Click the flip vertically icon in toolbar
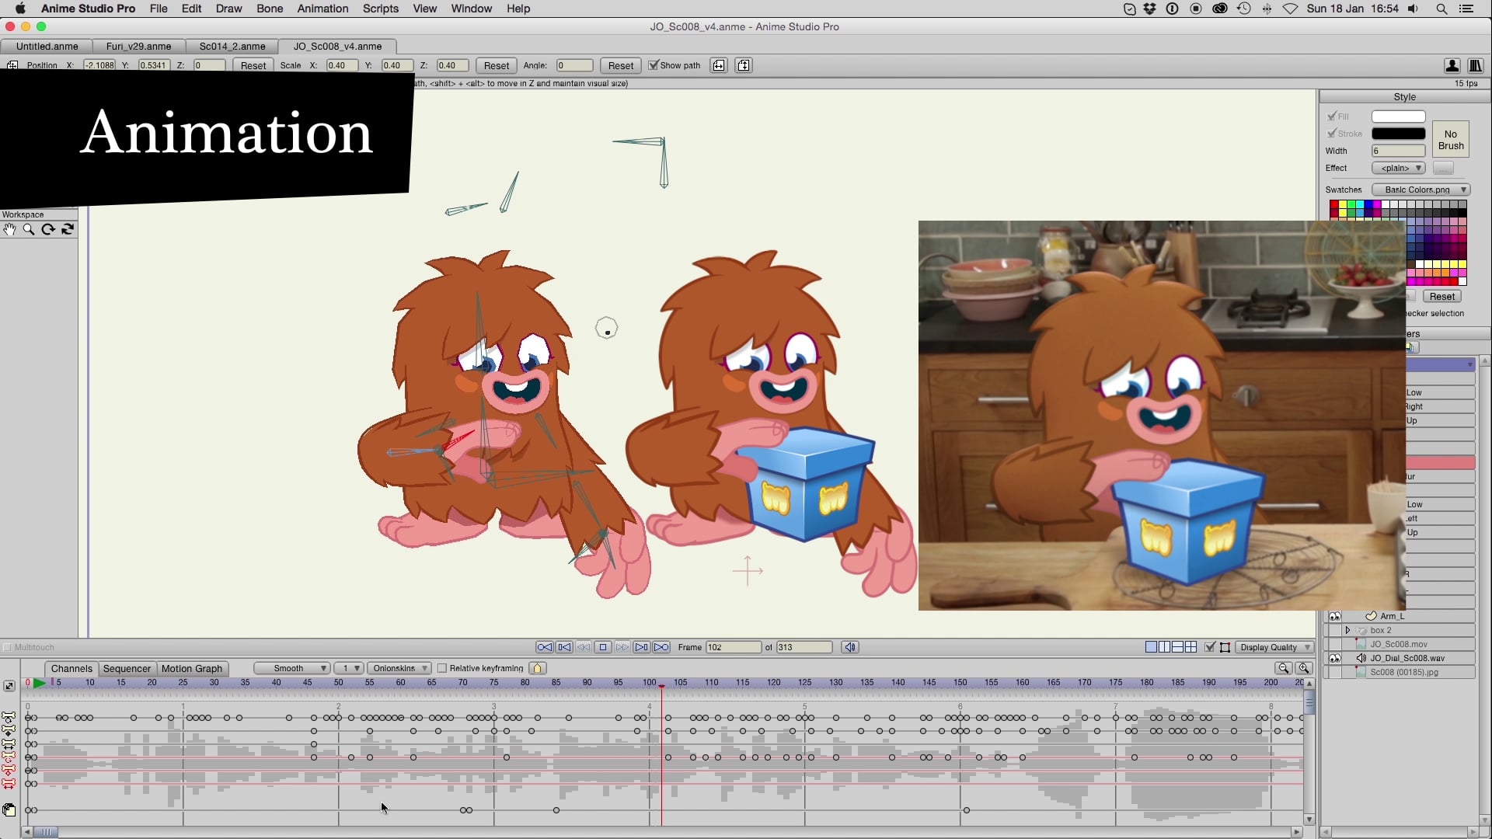 [744, 65]
